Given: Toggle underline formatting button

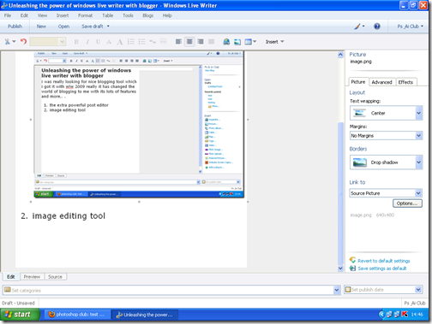Looking at the screenshot, I should 98,42.
